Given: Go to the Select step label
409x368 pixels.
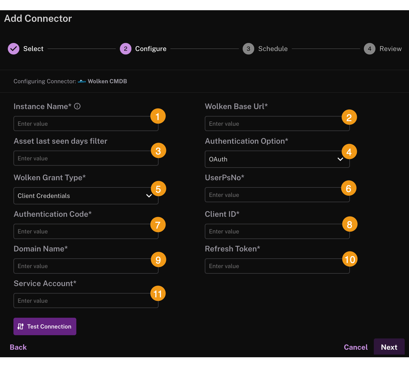Looking at the screenshot, I should (33, 49).
